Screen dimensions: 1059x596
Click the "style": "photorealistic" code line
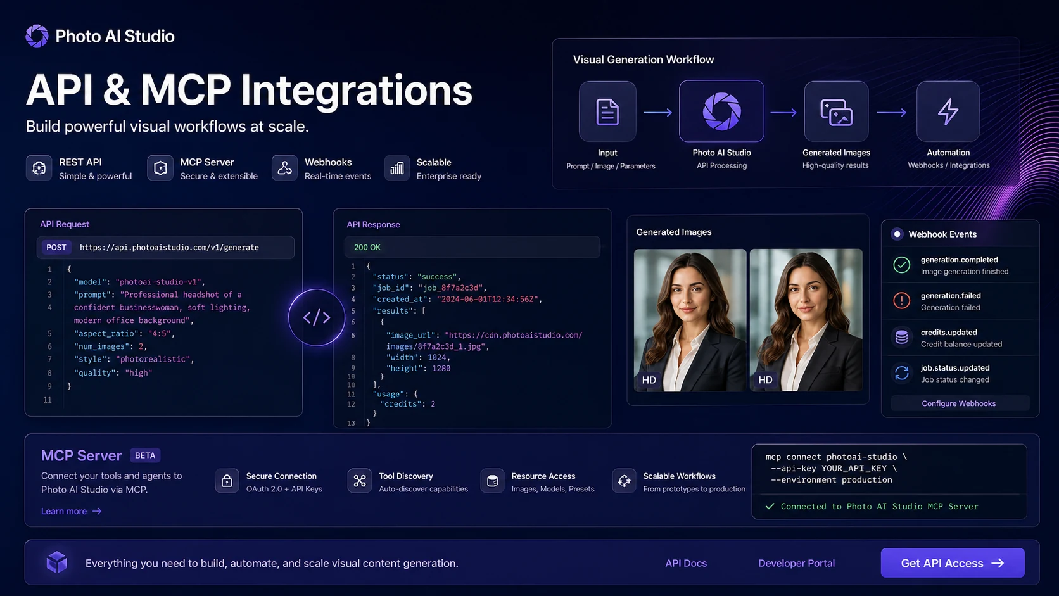click(134, 359)
